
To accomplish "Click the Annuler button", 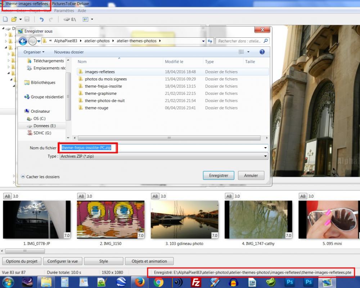I will (x=251, y=176).
